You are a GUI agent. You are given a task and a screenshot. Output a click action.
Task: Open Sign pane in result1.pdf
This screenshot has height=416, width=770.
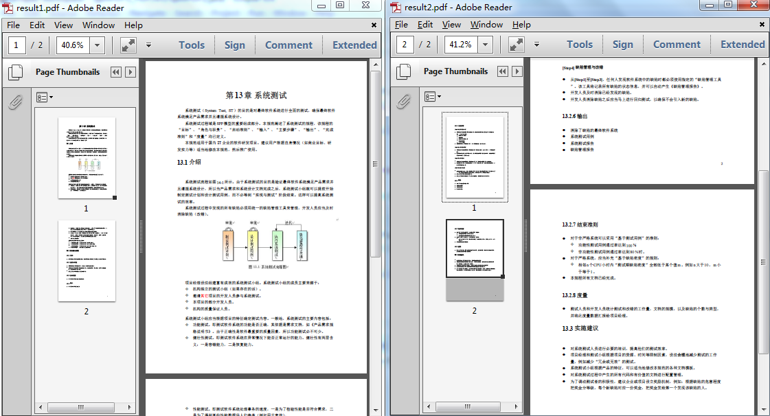[235, 45]
